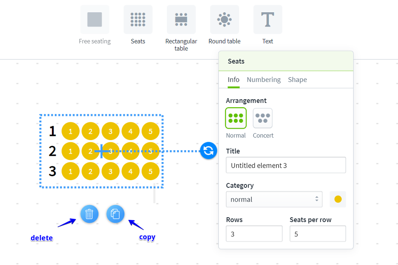The width and height of the screenshot is (398, 265).
Task: Click the blue rotate handle icon
Action: [x=208, y=151]
